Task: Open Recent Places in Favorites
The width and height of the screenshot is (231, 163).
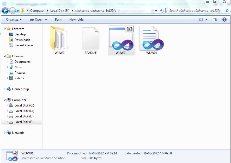Action: pyautogui.click(x=24, y=45)
